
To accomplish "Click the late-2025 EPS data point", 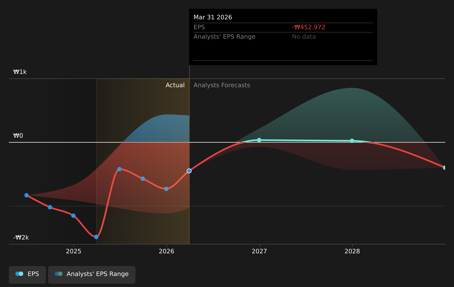I will click(x=143, y=179).
